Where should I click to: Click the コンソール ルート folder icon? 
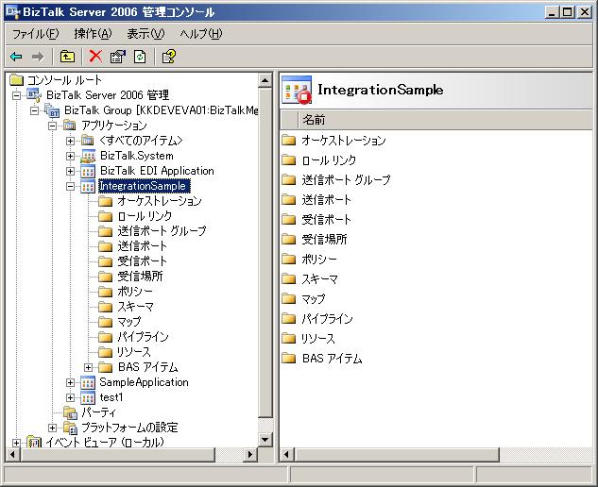(17, 80)
